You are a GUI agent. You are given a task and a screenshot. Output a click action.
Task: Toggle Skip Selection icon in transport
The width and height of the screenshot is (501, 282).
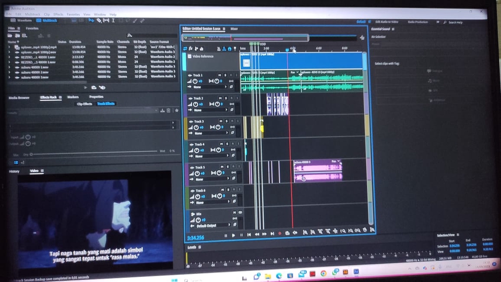point(295,233)
